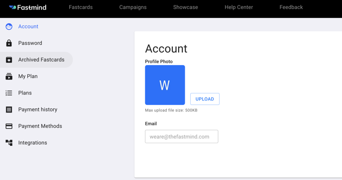Click the Integrations tree icon
This screenshot has width=342, height=180.
pos(9,143)
